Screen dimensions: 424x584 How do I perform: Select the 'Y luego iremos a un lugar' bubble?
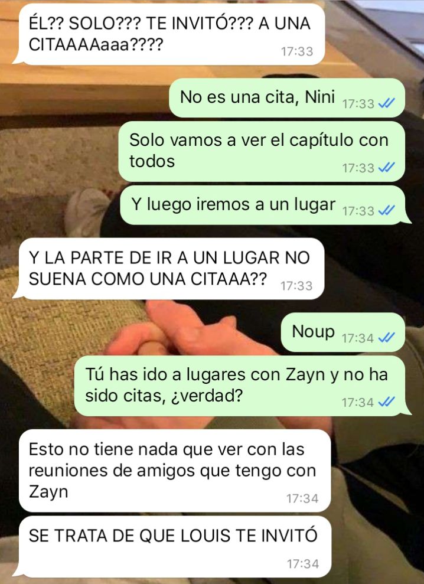click(x=265, y=205)
